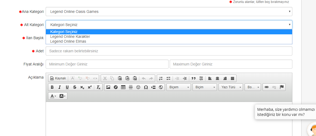Click the Kaynak source button
Viewport: 316px width, 136px height.
point(58,78)
